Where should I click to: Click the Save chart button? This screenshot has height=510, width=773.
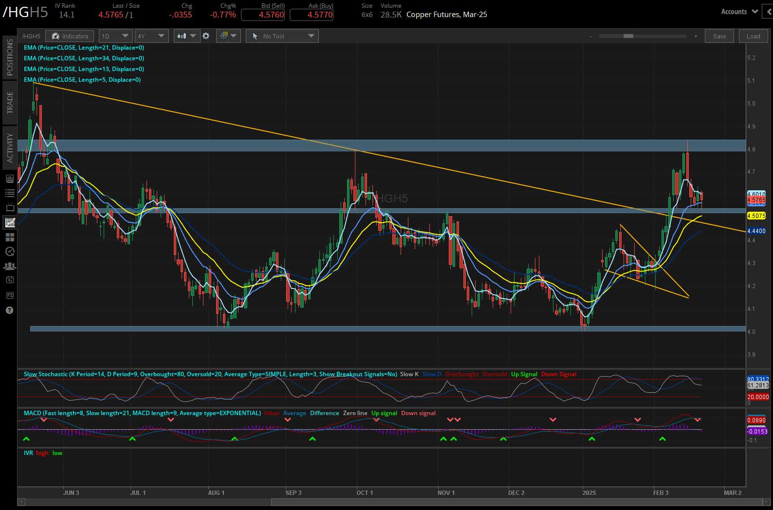[719, 36]
